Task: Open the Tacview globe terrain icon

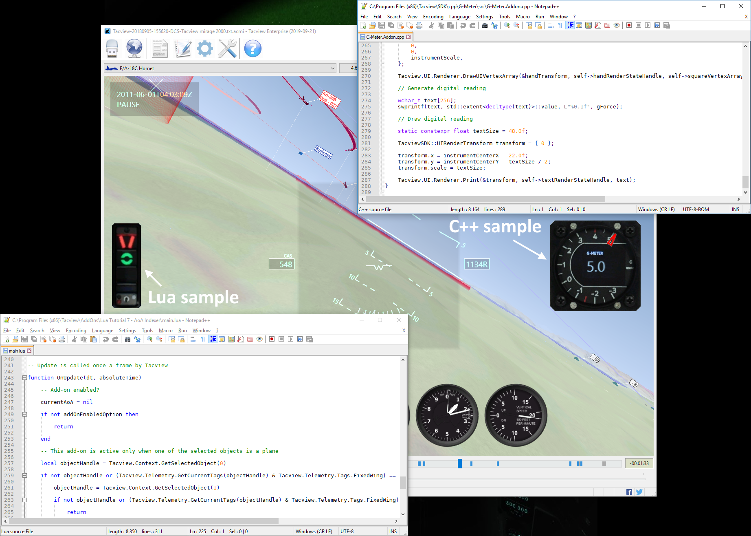Action: [x=134, y=49]
